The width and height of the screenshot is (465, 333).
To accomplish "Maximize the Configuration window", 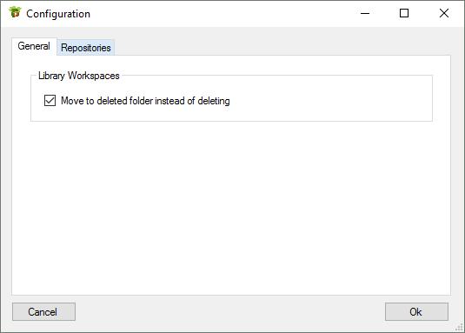I will point(404,13).
